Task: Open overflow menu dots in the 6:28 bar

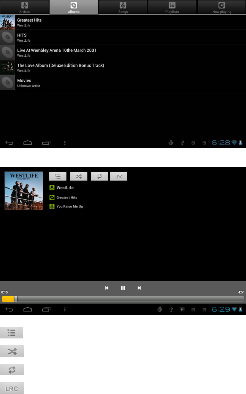Action: point(65,143)
